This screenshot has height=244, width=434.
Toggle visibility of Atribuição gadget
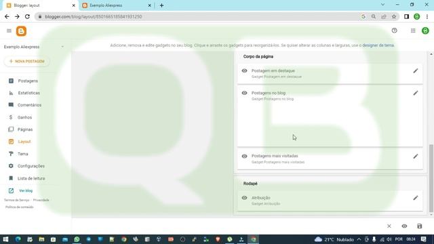[244, 198]
